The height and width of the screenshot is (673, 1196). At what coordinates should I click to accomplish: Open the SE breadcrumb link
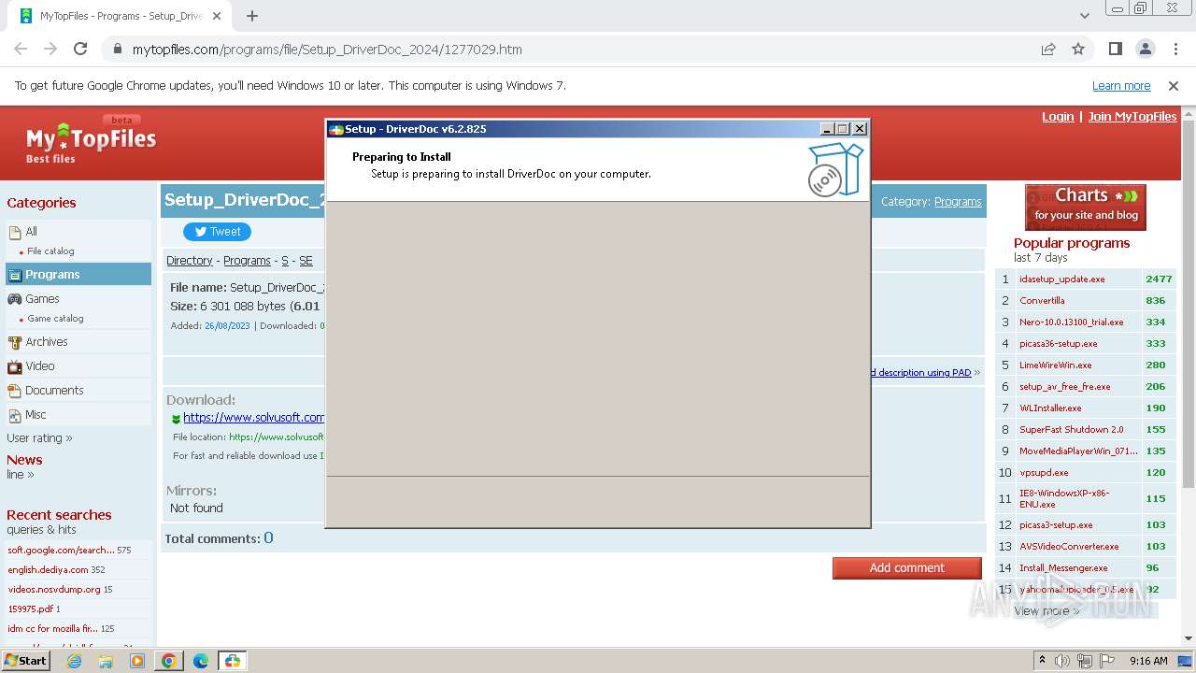[306, 261]
